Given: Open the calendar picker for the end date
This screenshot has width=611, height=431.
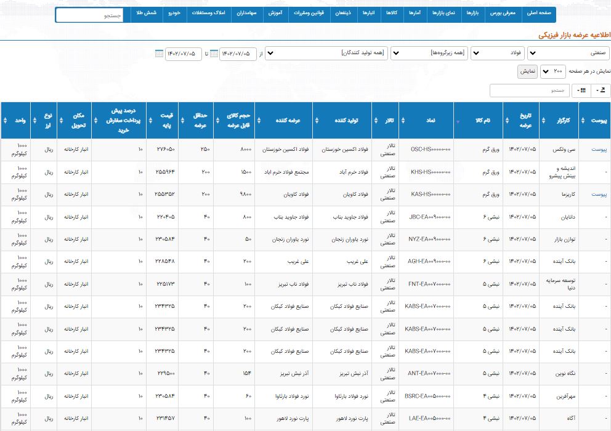Looking at the screenshot, I should [x=159, y=54].
